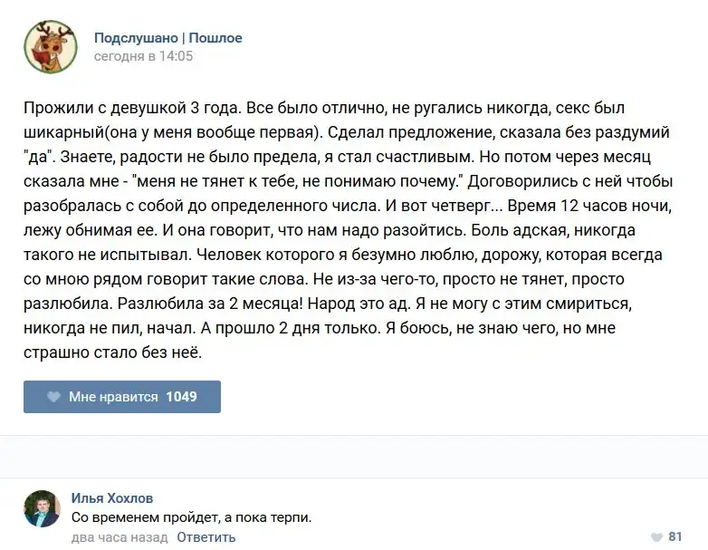Click the post timestamp "сегодня в 14:05"
Viewport: 708px width, 550px height.
(x=143, y=56)
